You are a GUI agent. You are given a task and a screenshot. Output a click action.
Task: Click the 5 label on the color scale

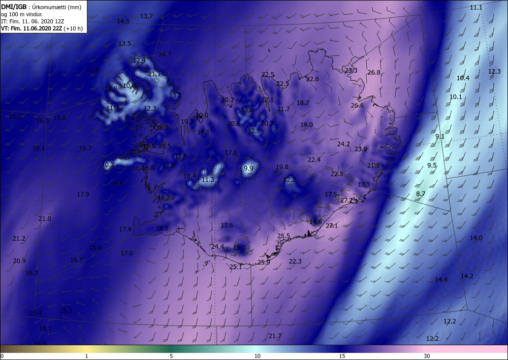(171, 356)
